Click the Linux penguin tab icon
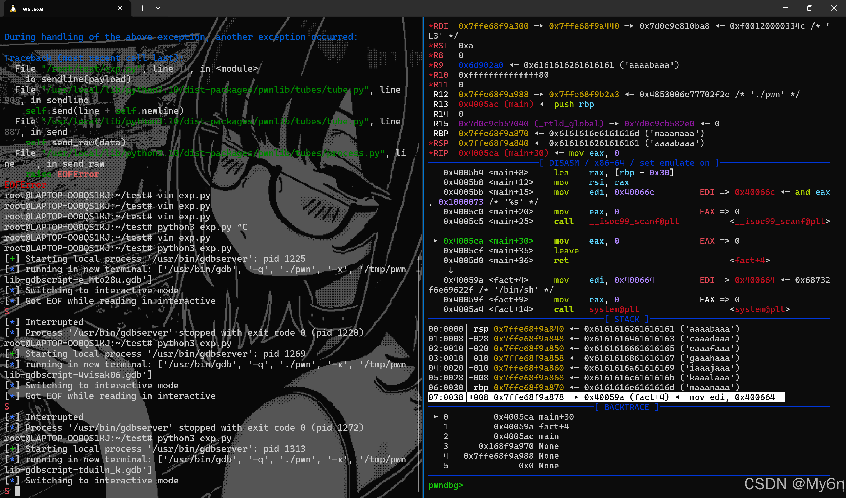846x498 pixels. pos(13,9)
